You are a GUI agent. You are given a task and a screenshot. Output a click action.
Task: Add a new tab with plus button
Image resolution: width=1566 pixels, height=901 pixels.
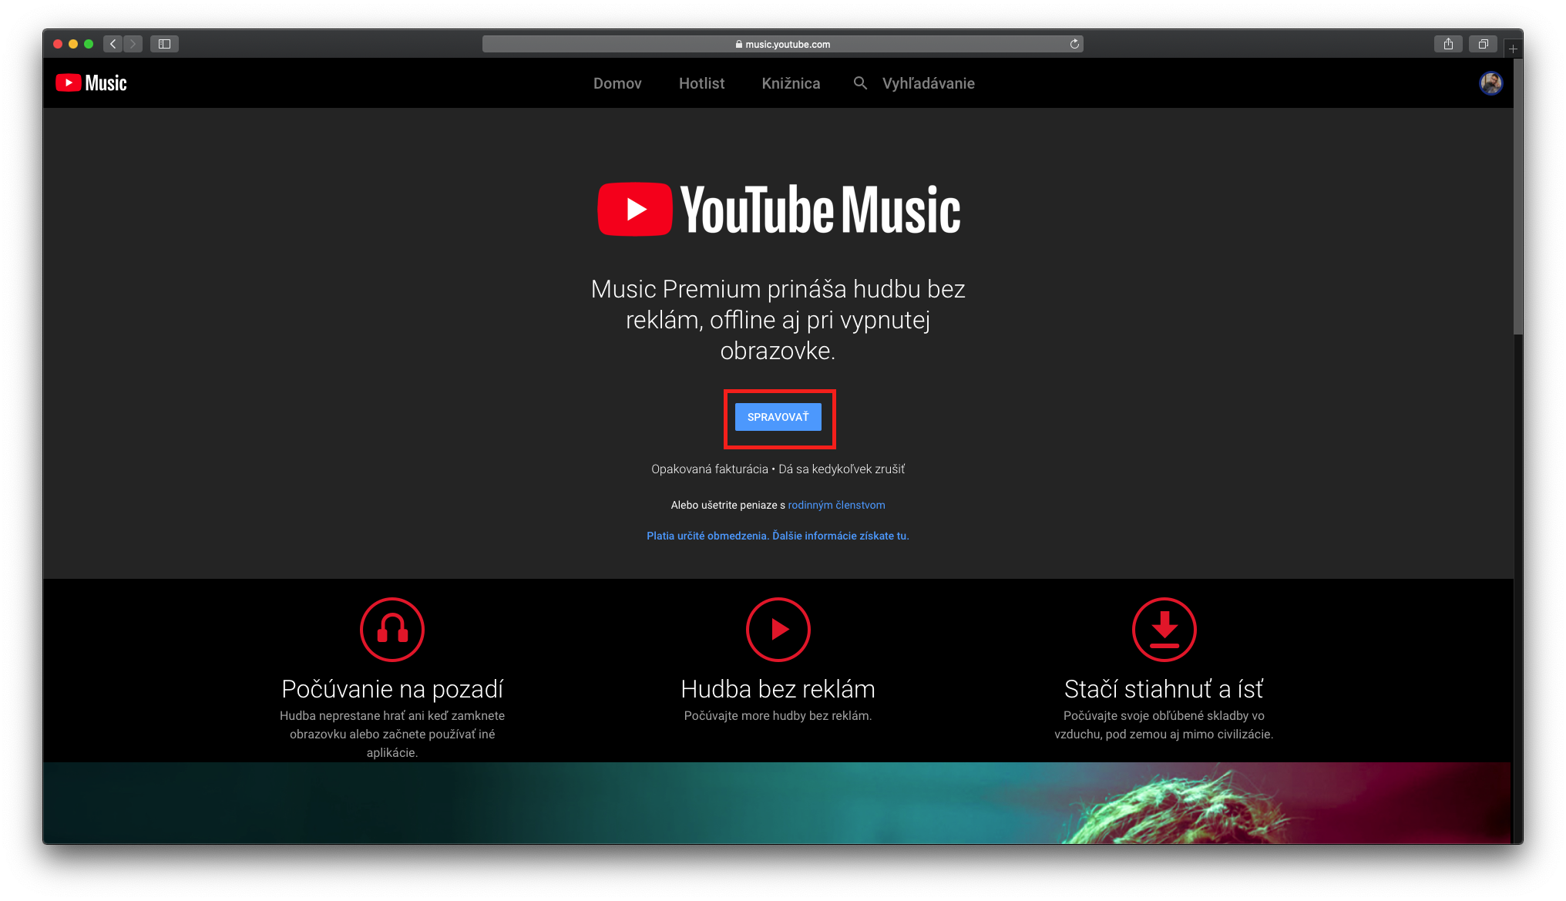click(1513, 49)
